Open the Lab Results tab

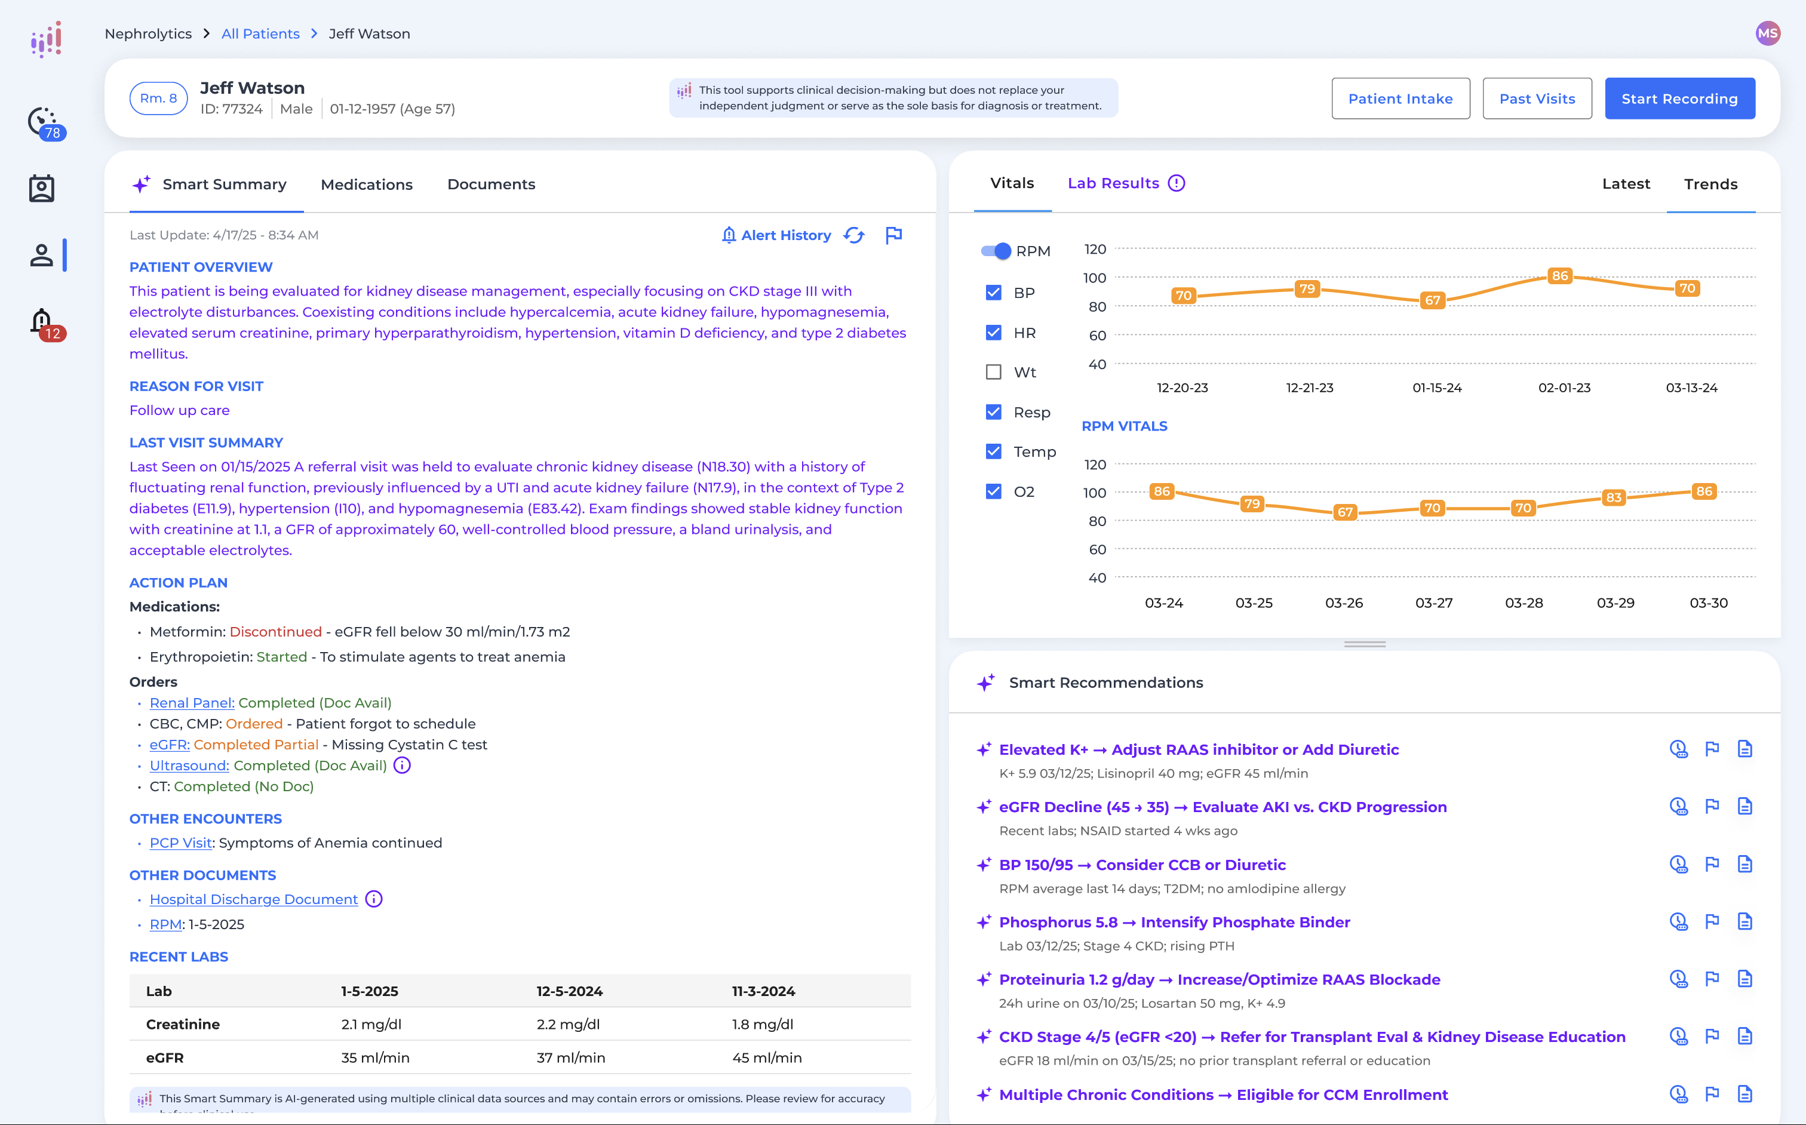tap(1114, 183)
